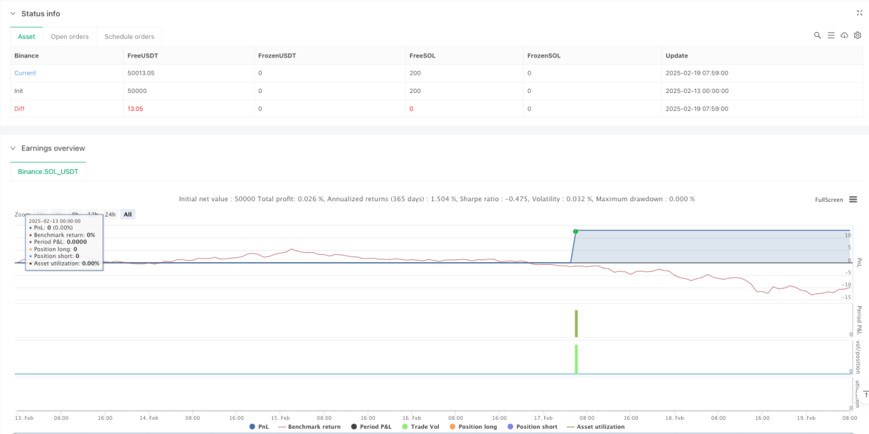Viewport: 869px width, 434px height.
Task: Hide the Benchmark return series in the legend
Action: [x=308, y=427]
